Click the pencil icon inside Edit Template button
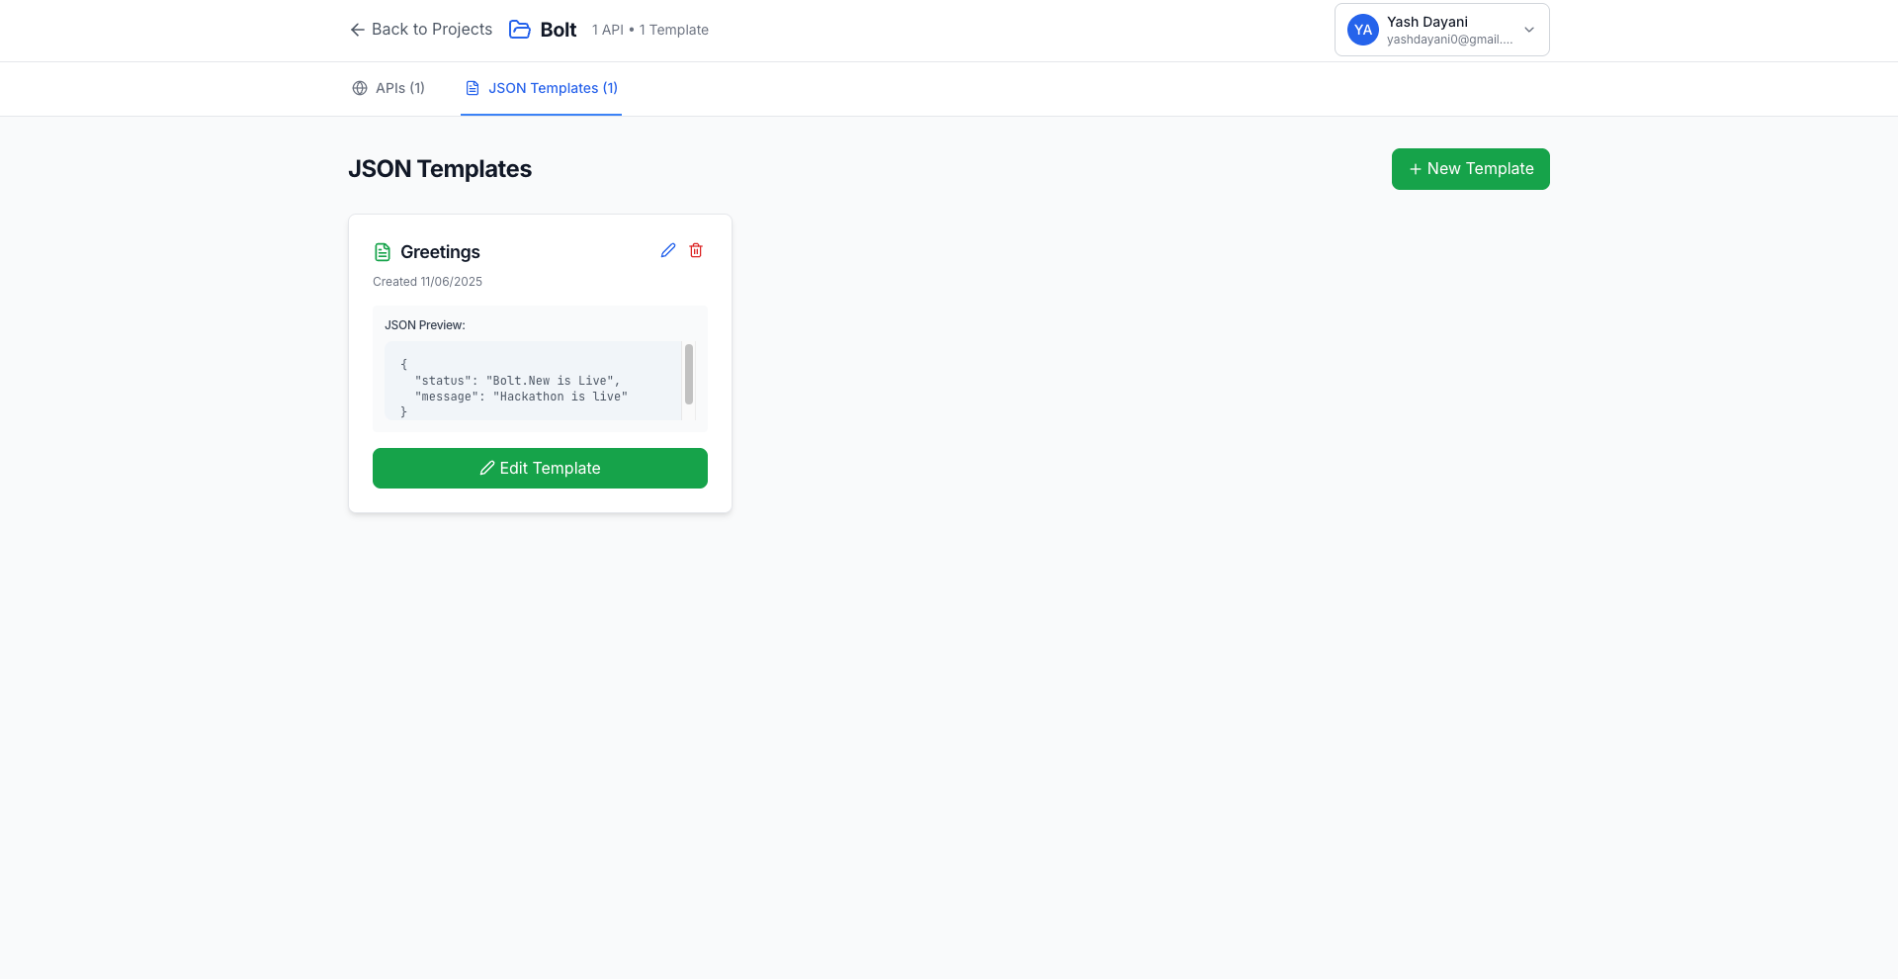 pyautogui.click(x=486, y=468)
